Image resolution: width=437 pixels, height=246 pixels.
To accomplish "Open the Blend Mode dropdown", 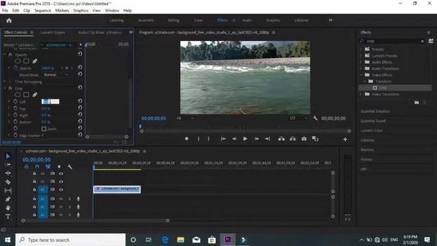I will click(x=56, y=74).
